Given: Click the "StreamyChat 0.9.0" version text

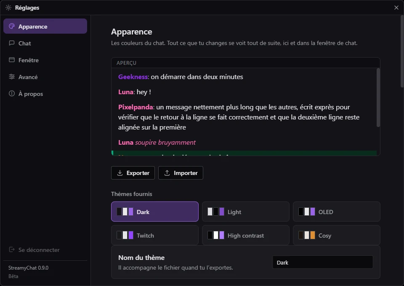Looking at the screenshot, I should coord(28,268).
